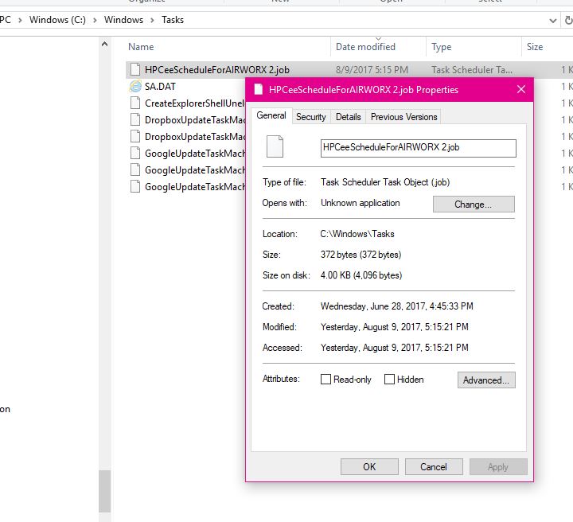The height and width of the screenshot is (522, 573).
Task: Click Cancel in Properties dialog
Action: pos(434,467)
